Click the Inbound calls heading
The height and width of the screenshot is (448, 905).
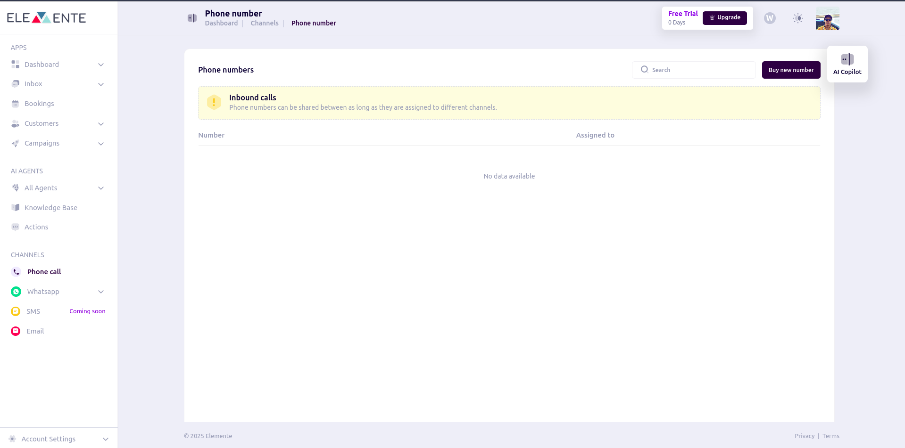[253, 98]
